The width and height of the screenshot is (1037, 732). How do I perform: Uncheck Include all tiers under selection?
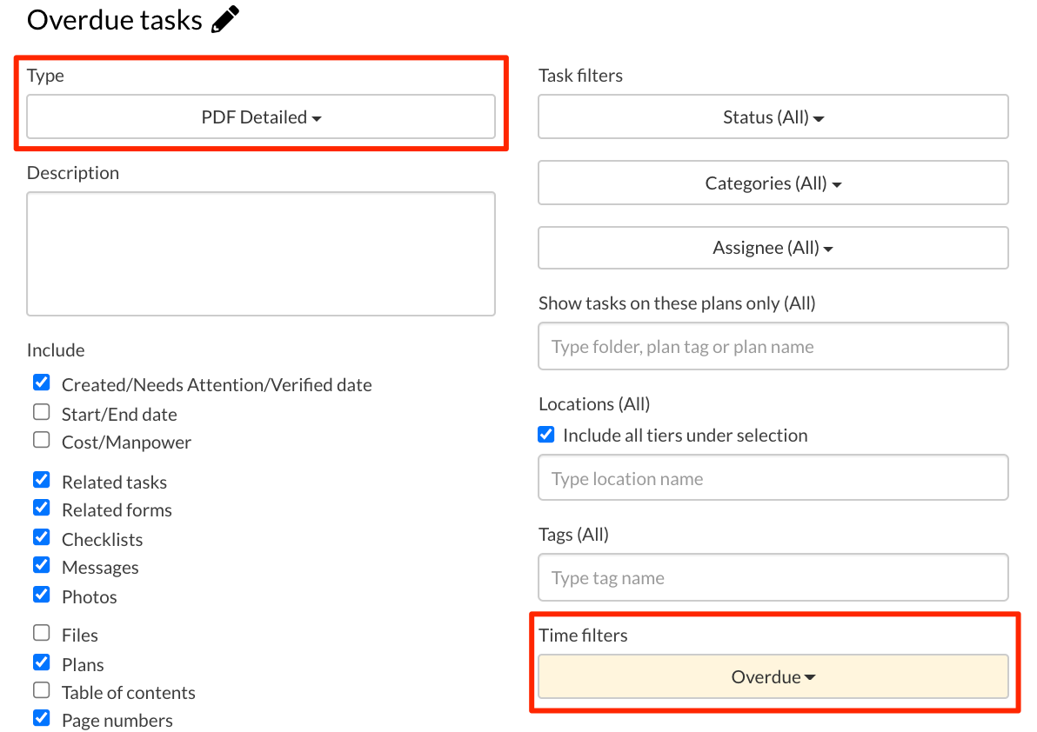coord(546,435)
